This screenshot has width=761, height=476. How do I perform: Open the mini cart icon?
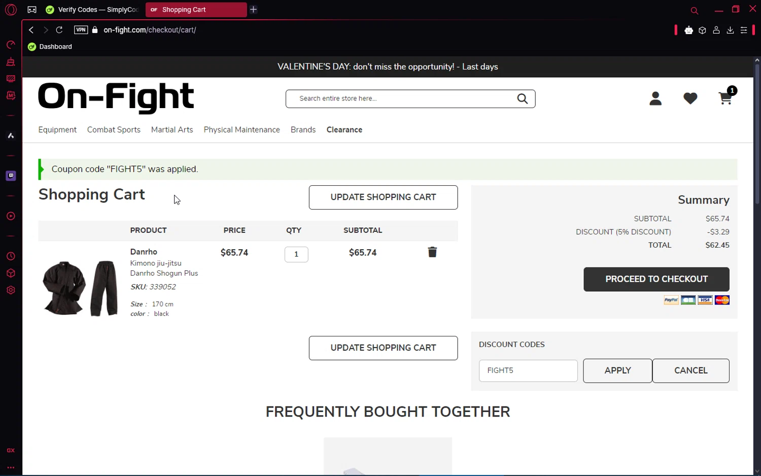click(726, 97)
